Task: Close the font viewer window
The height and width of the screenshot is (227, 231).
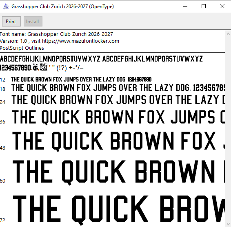Action: tap(222, 7)
